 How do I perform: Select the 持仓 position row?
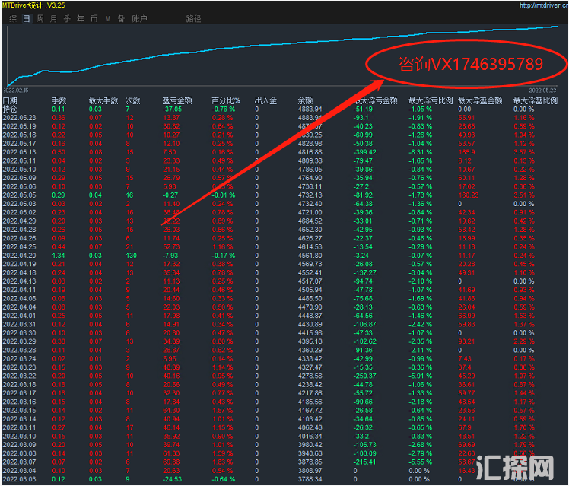pos(10,109)
